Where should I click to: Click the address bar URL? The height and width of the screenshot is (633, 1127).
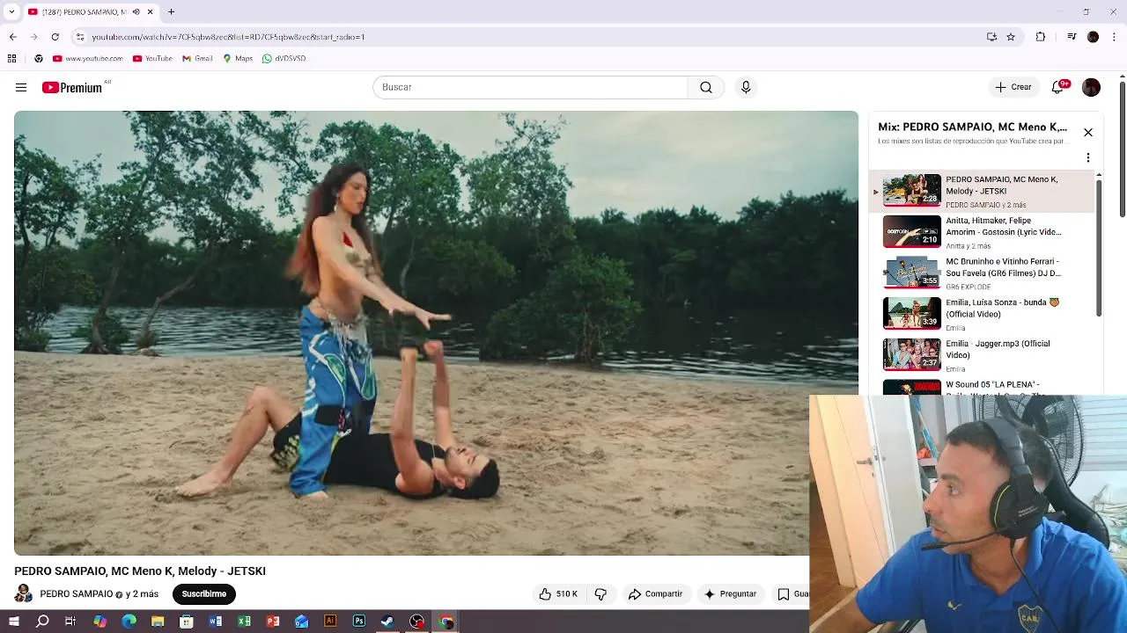pyautogui.click(x=228, y=37)
